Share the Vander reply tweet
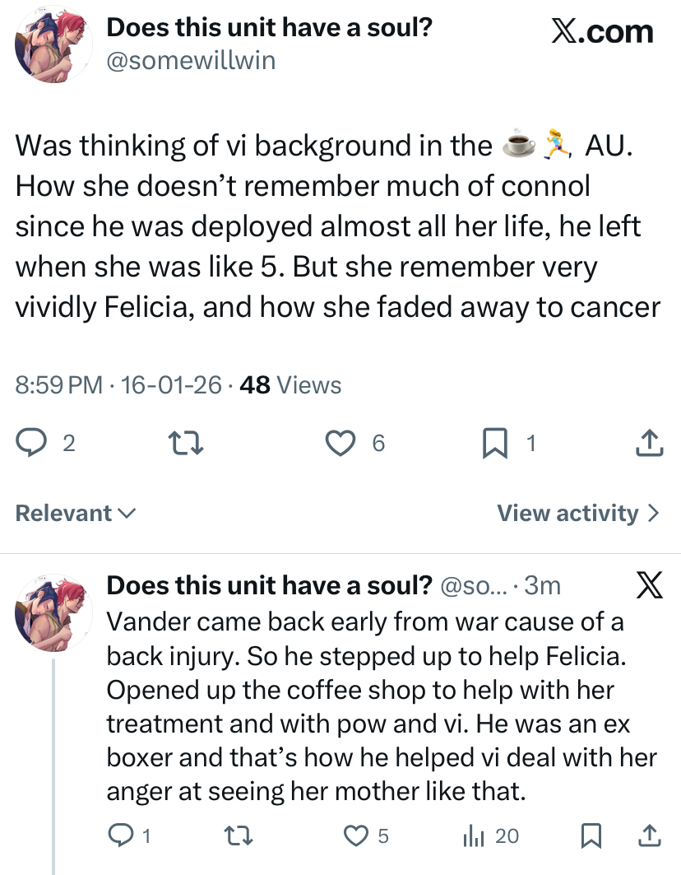The height and width of the screenshot is (875, 681). click(x=649, y=836)
